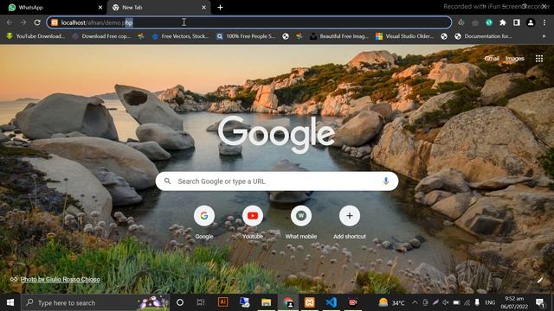Open the Chrome three-dot menu
This screenshot has width=554, height=311.
[x=544, y=22]
